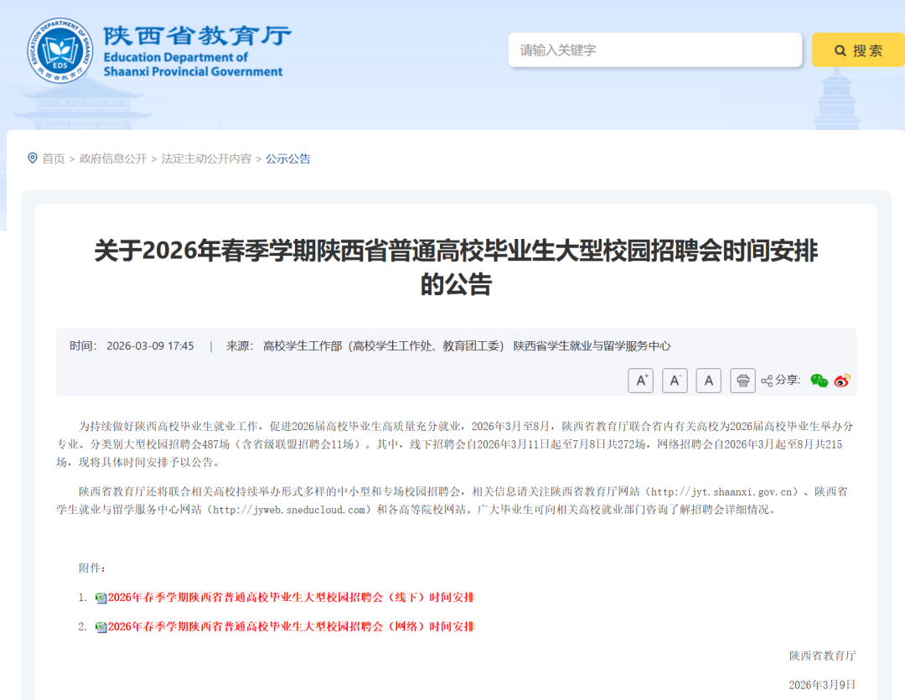The image size is (905, 700).
Task: Open the 政府信息公开 breadcrumb link
Action: coord(111,158)
